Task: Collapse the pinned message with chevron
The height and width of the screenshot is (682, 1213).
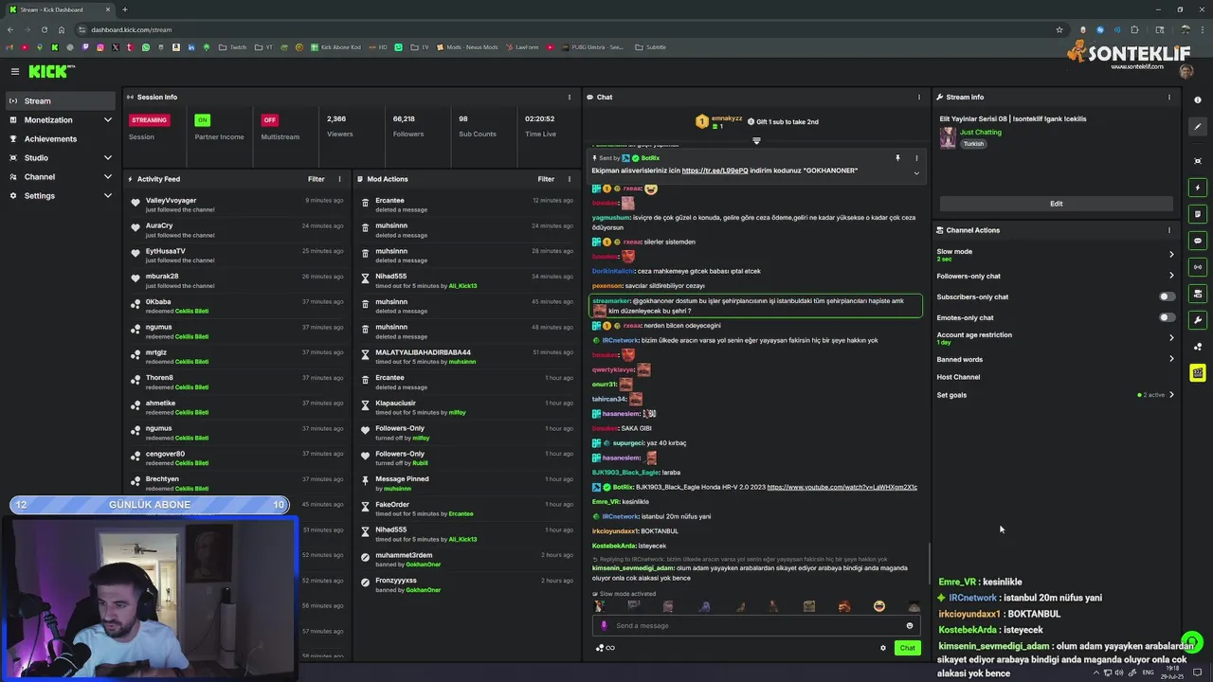Action: pyautogui.click(x=916, y=173)
